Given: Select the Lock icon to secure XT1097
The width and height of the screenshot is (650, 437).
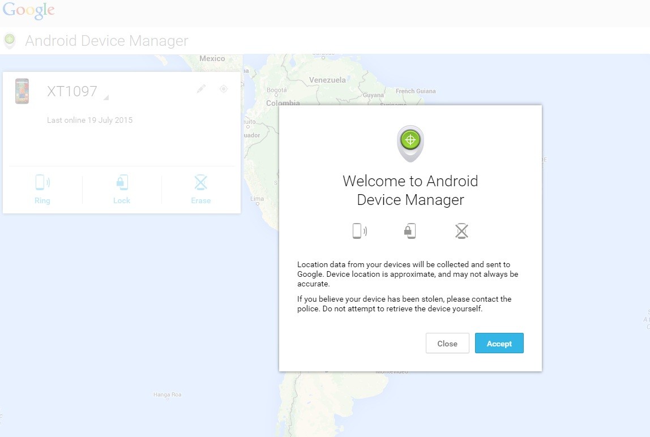Looking at the screenshot, I should pyautogui.click(x=121, y=182).
